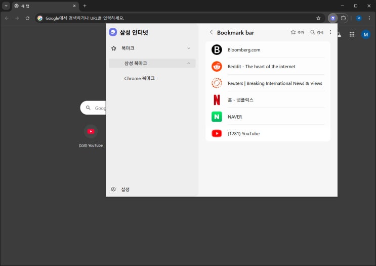Image resolution: width=376 pixels, height=266 pixels.
Task: Open the (1281) YouTube bookmark
Action: click(x=268, y=133)
